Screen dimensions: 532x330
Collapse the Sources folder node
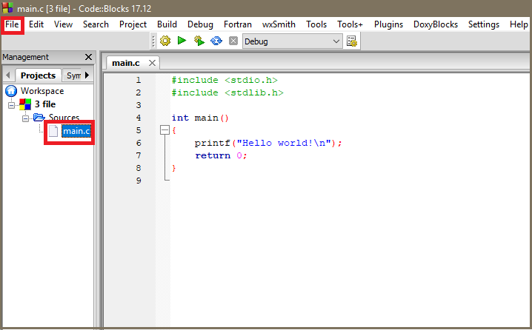(25, 118)
